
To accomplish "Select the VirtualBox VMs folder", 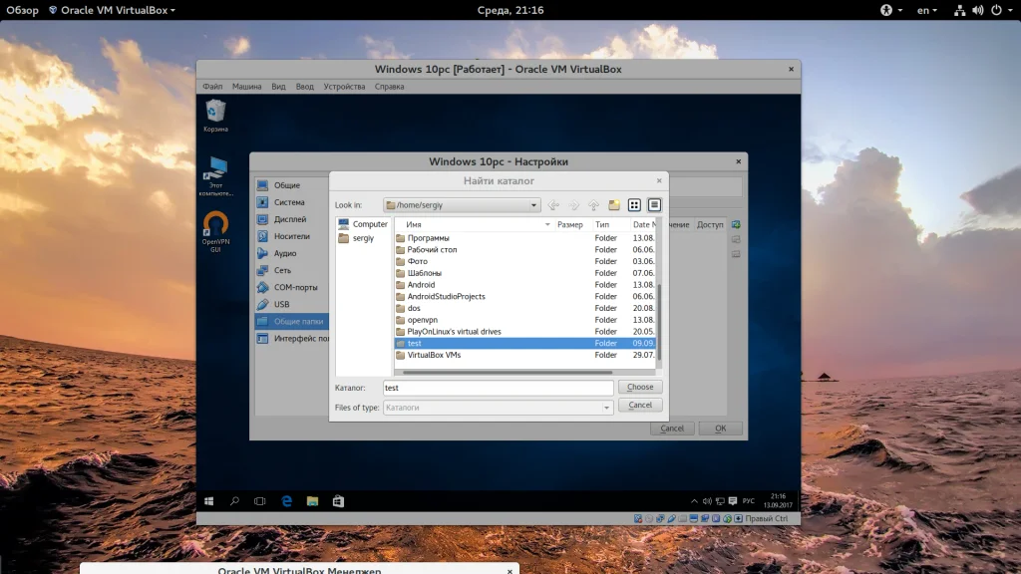I will (434, 355).
